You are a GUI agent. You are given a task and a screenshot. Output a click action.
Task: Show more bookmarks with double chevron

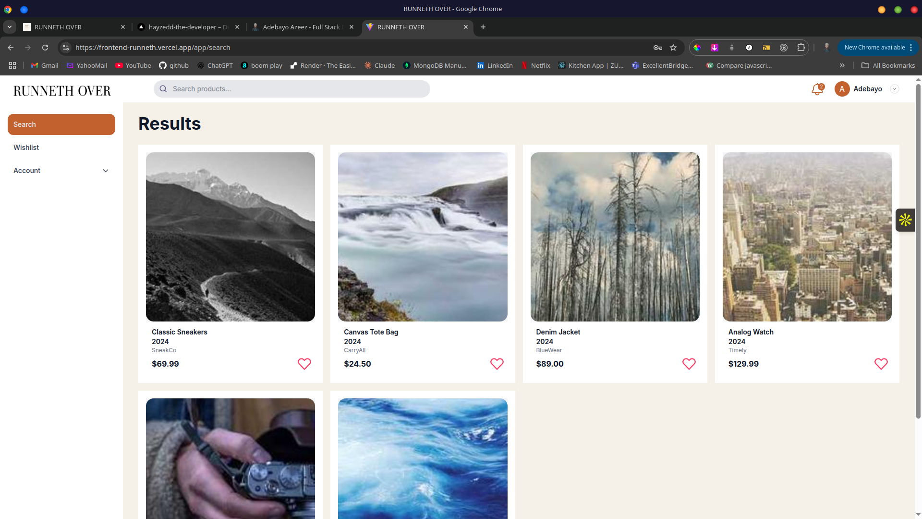(842, 65)
